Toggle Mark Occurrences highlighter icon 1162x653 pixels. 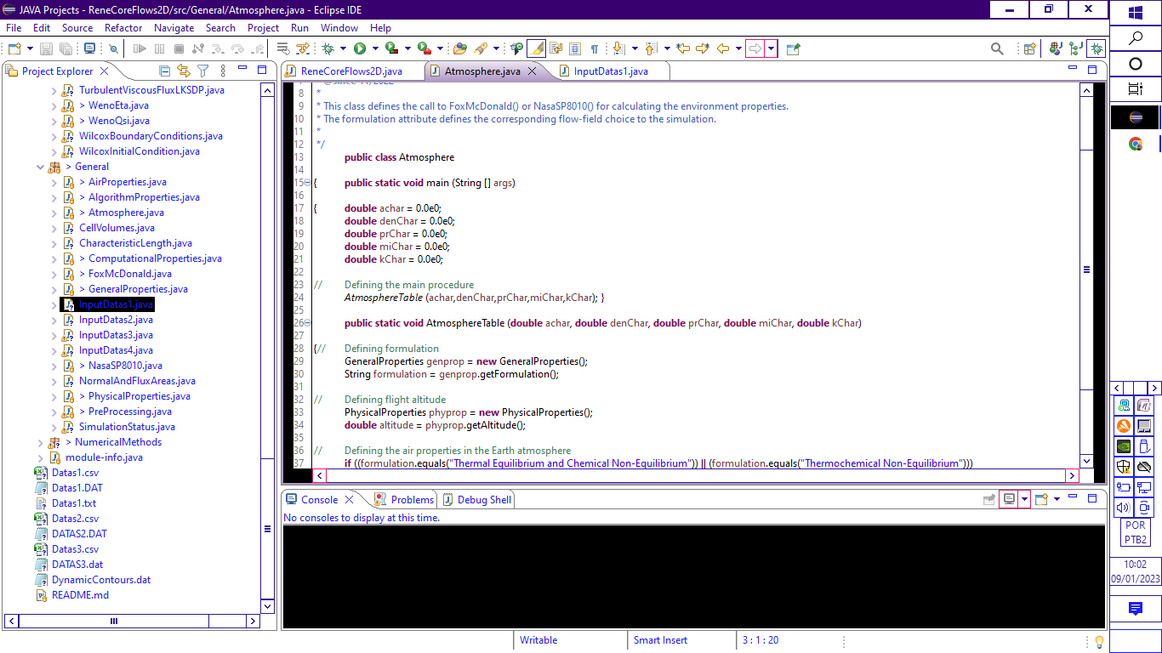point(537,48)
